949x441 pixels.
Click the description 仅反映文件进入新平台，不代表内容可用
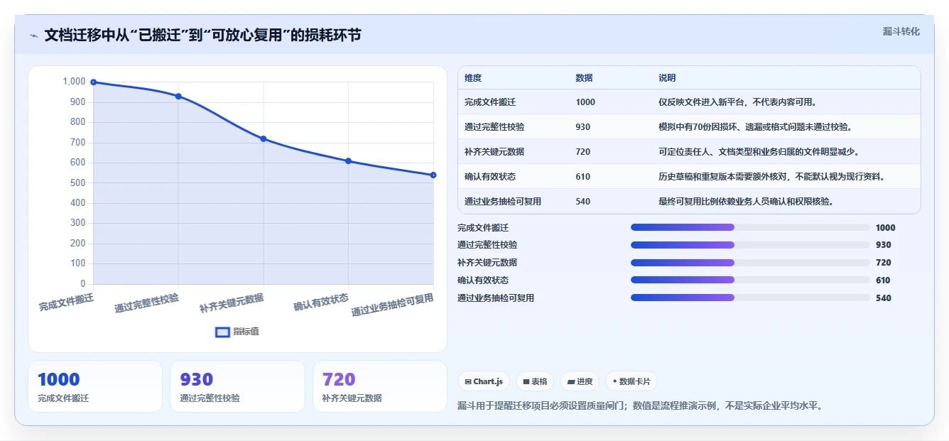click(737, 102)
